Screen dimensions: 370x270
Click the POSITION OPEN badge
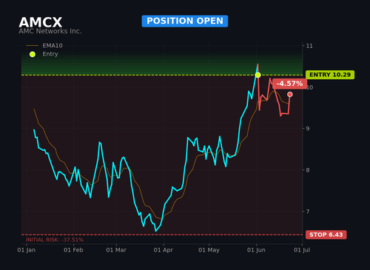click(185, 21)
